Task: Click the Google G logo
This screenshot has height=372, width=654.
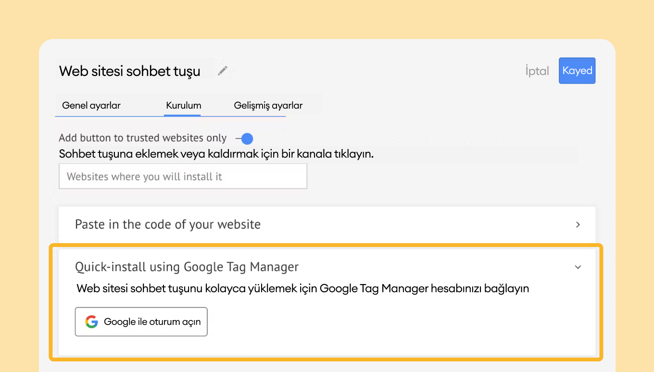Action: pos(91,322)
